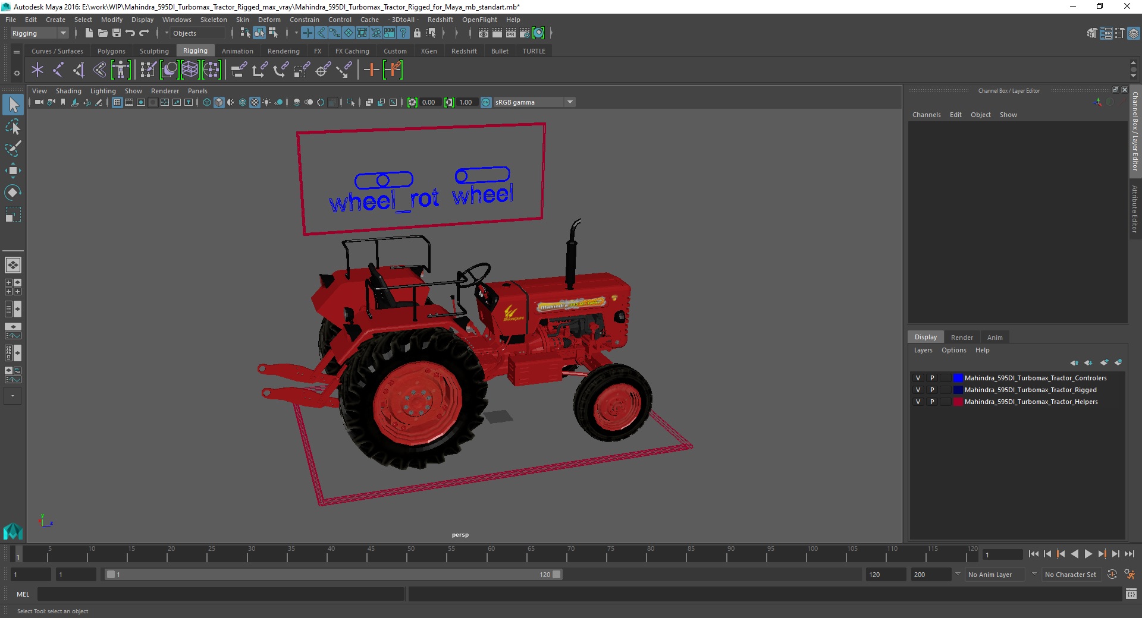This screenshot has width=1142, height=618.
Task: Switch to the Animation shelf tab
Action: 237,51
